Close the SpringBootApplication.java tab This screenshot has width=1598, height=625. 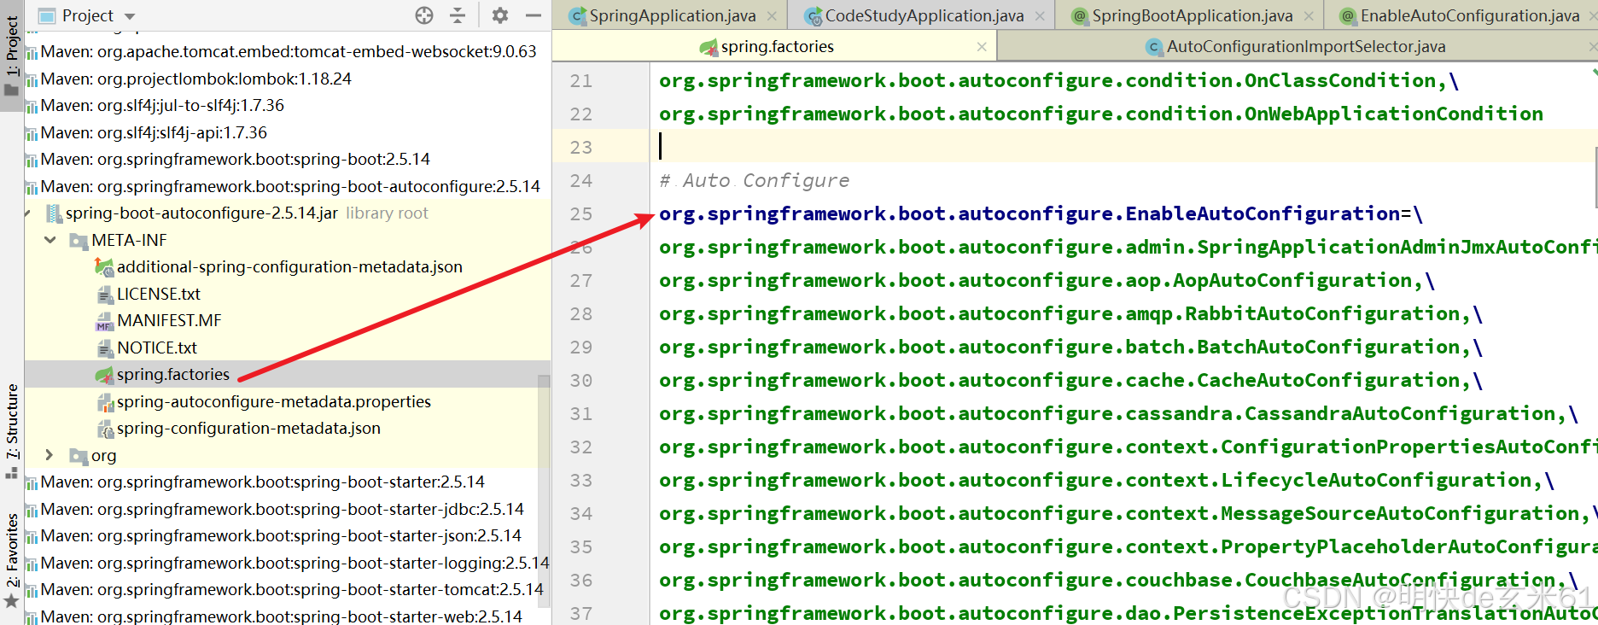pyautogui.click(x=1309, y=16)
